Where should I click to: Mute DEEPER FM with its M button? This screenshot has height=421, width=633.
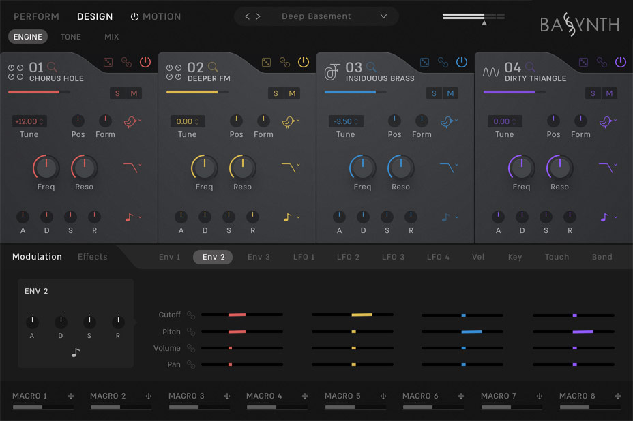click(291, 93)
